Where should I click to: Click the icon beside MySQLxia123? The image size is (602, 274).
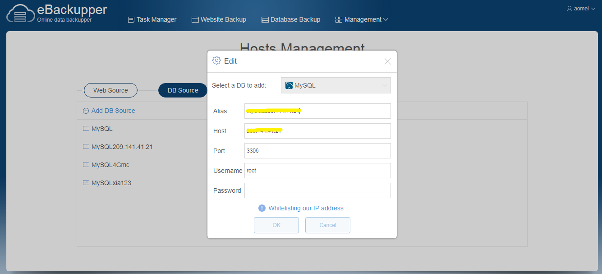(86, 183)
